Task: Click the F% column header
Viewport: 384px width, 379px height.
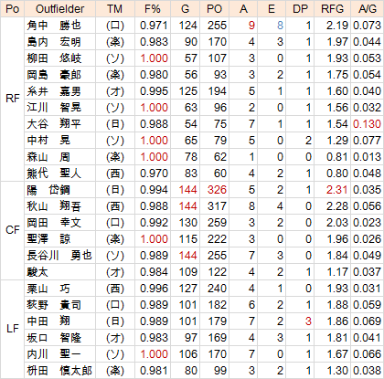Action: click(x=153, y=9)
